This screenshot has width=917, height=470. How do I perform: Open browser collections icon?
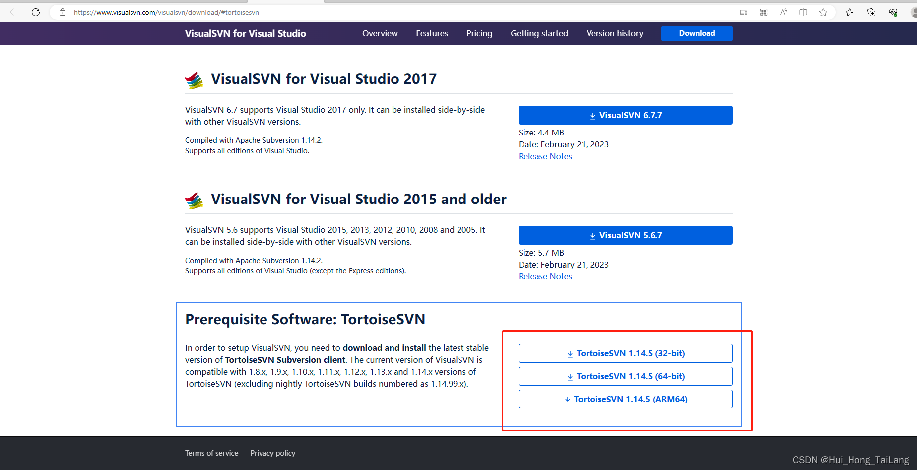click(x=871, y=12)
